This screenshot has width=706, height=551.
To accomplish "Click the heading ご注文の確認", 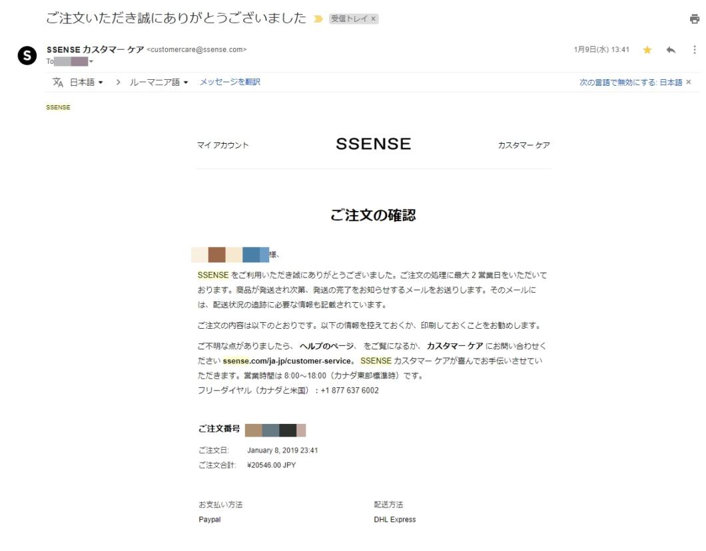I will pyautogui.click(x=373, y=215).
